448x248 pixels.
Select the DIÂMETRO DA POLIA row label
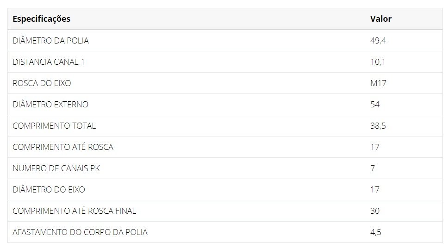pos(50,40)
